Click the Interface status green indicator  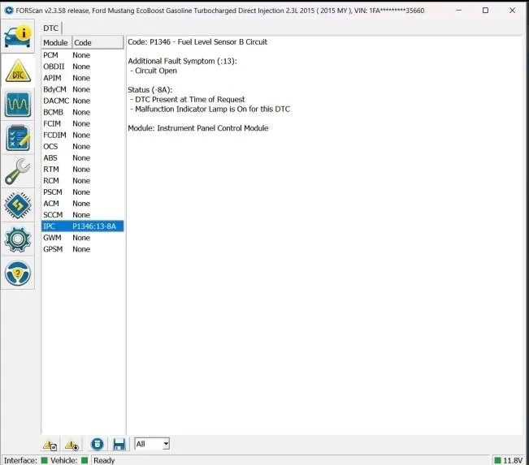[44, 460]
